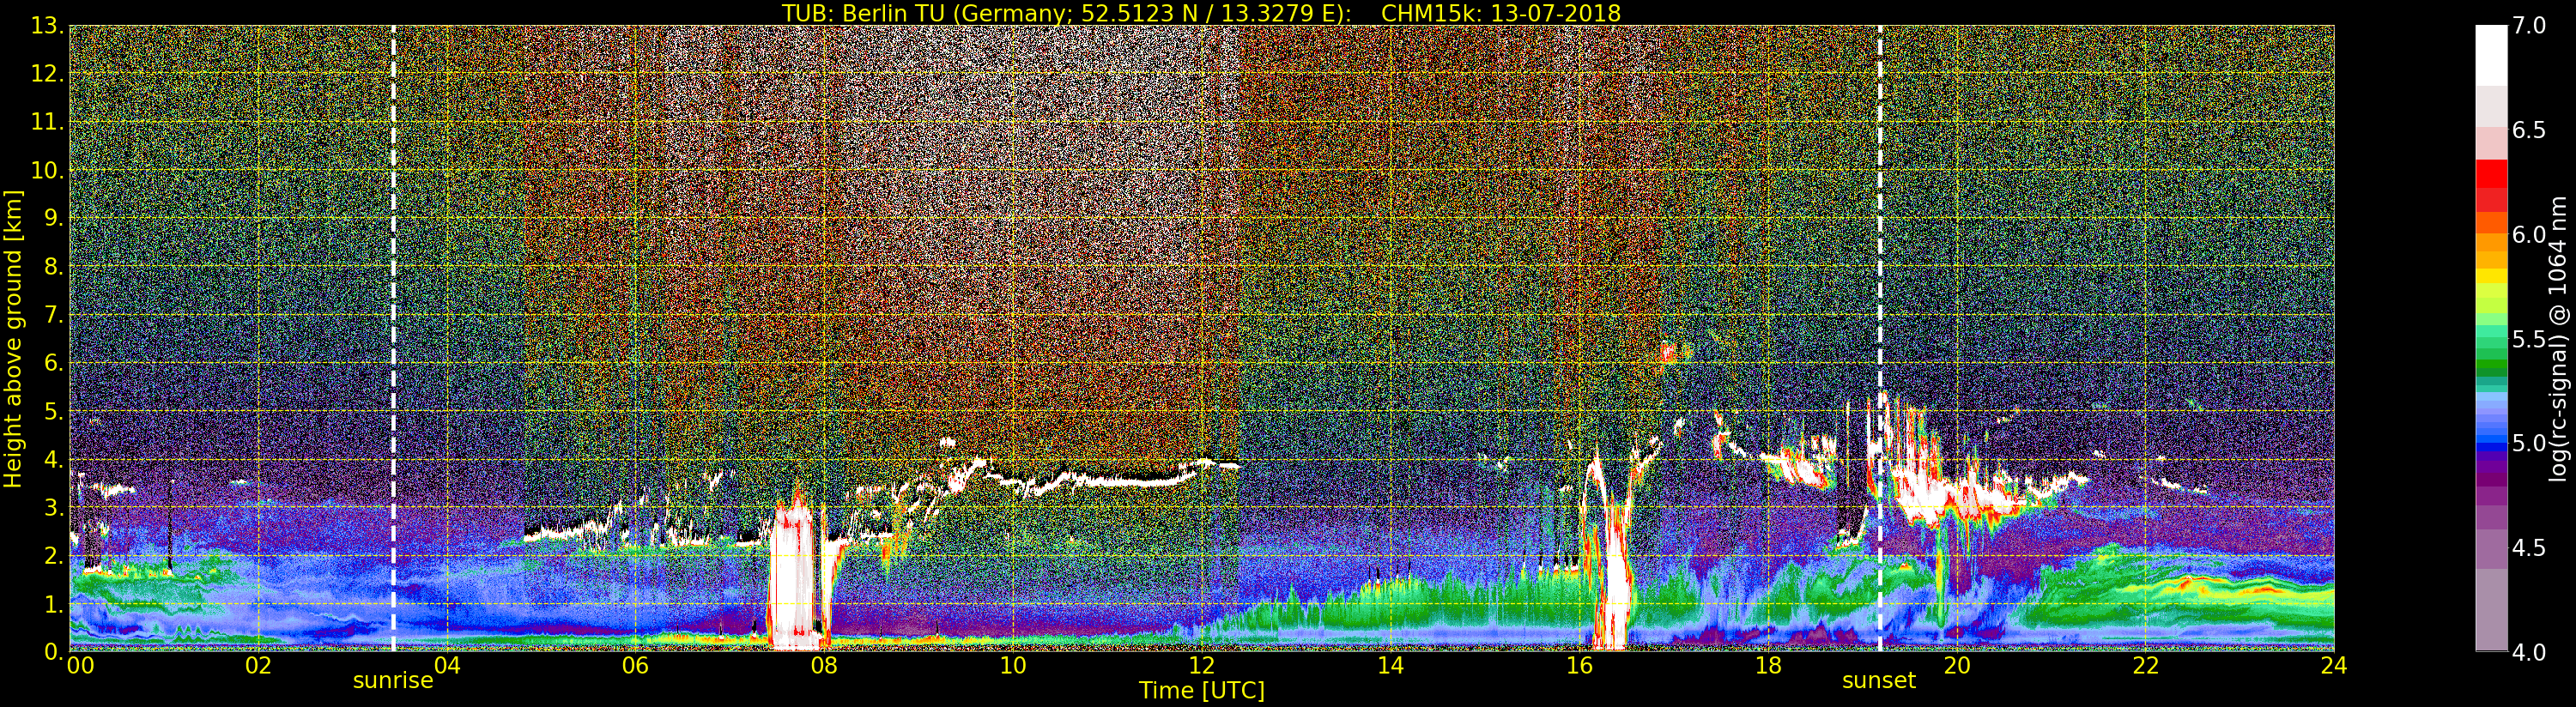Click the time axis tick '18'

point(1768,666)
